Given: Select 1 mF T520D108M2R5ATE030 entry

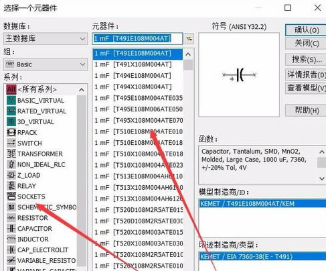Looking at the screenshot, I should [138, 221].
